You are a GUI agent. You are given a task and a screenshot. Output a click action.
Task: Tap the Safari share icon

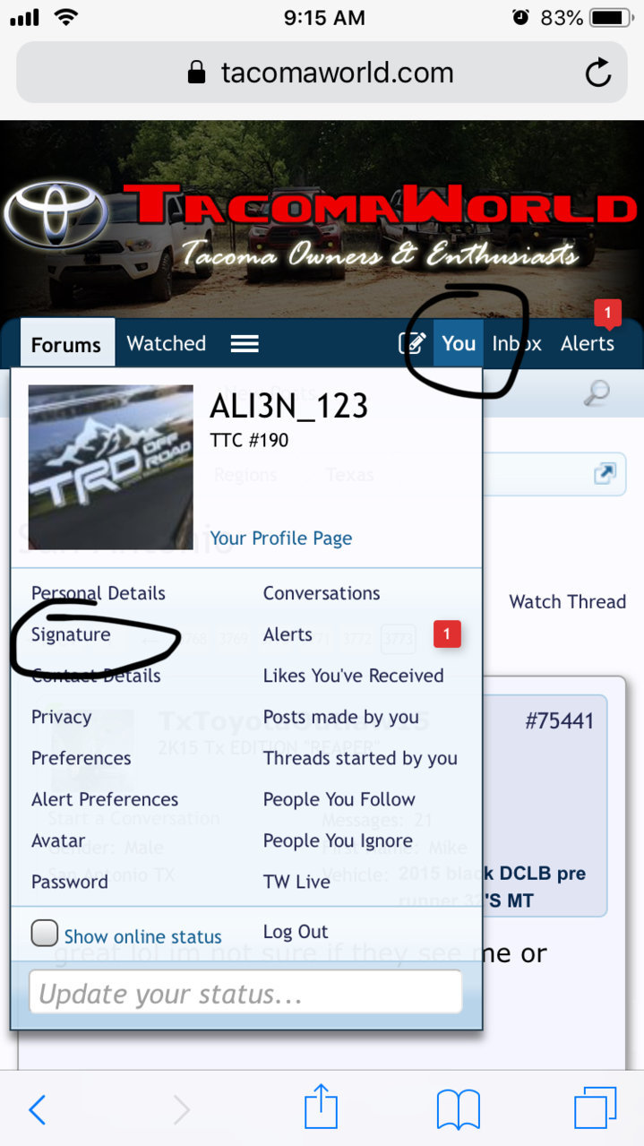[321, 1107]
